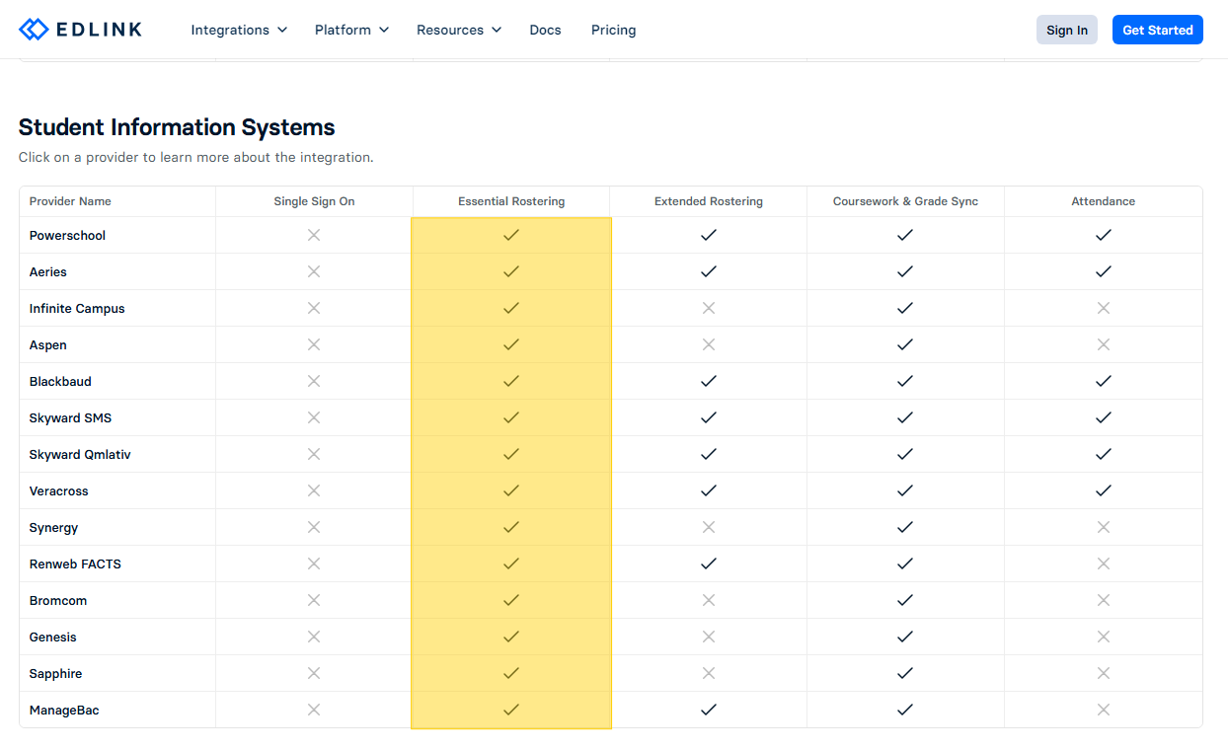Click Skyward Qmlativ's Attendance checkmark
1228x751 pixels.
(1104, 454)
